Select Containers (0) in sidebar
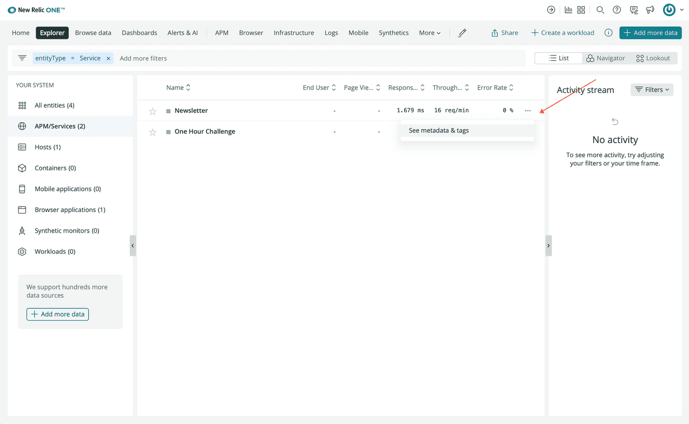This screenshot has height=424, width=689. tap(70, 168)
